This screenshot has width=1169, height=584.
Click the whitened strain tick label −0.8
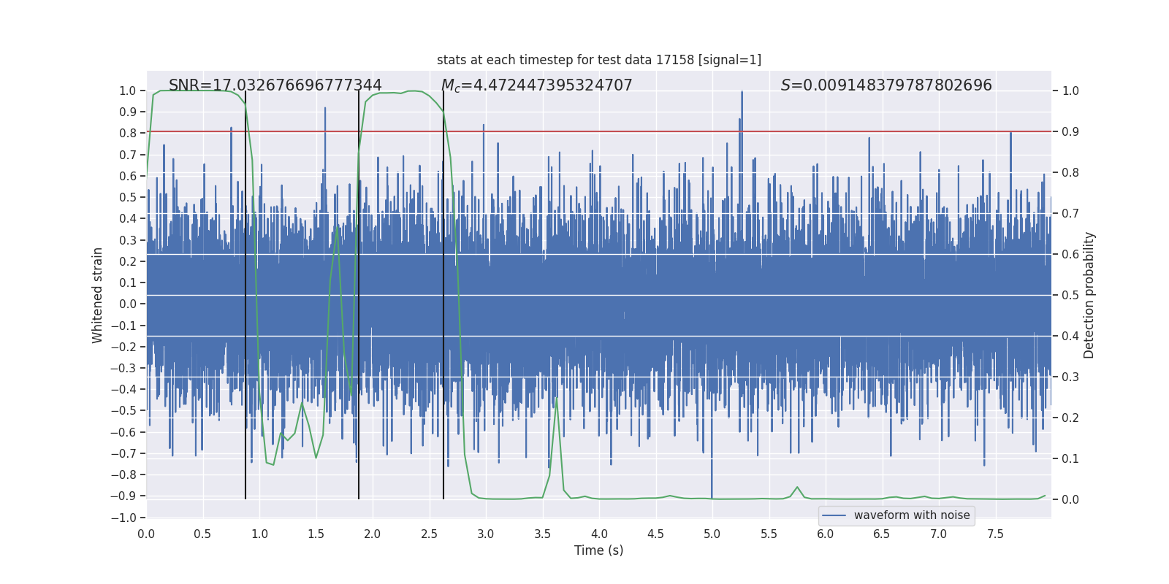pyautogui.click(x=123, y=474)
